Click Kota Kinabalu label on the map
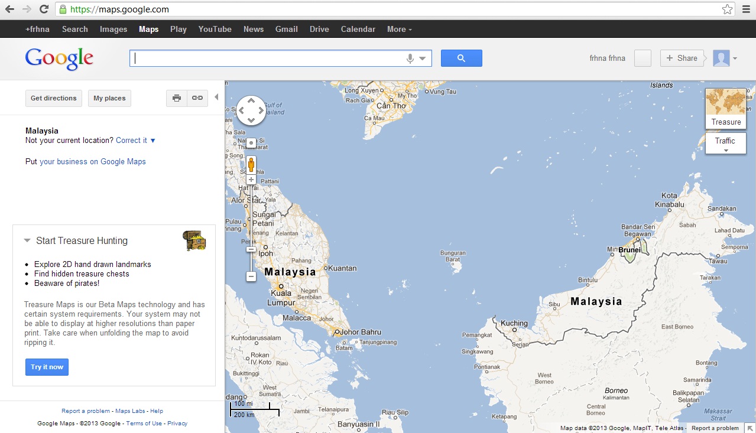This screenshot has width=756, height=433. click(x=670, y=200)
